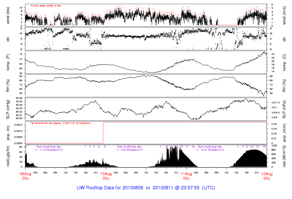Click the 'wind (kts)' axis label
Screen dimensions: 292x199
click(8, 15)
